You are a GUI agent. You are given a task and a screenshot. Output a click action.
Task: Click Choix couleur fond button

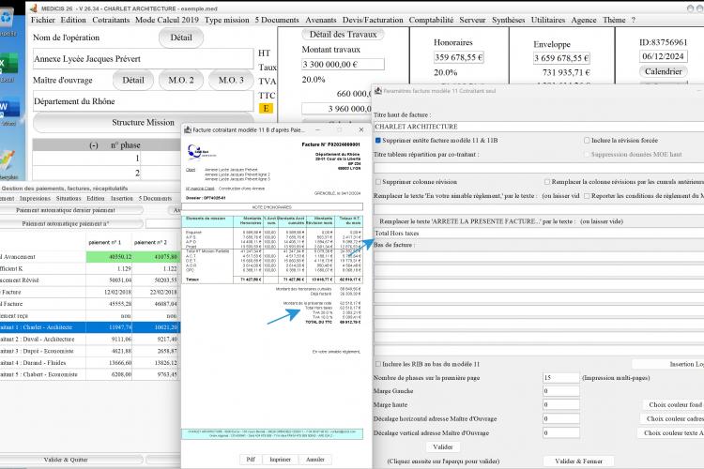coord(674,405)
